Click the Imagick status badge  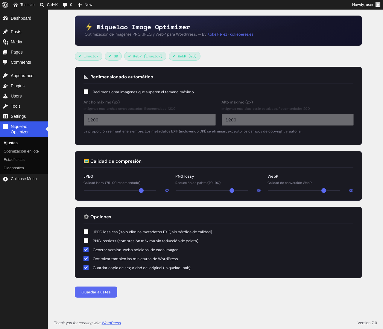[x=89, y=56]
